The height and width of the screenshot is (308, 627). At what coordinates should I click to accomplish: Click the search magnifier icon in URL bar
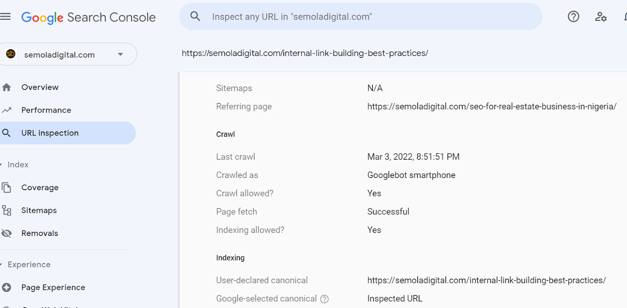[x=195, y=16]
